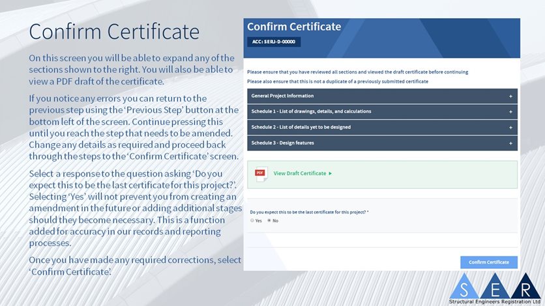545x306 pixels.
Task: Expand Schedule 2 details yet to be designed
Action: coord(382,128)
